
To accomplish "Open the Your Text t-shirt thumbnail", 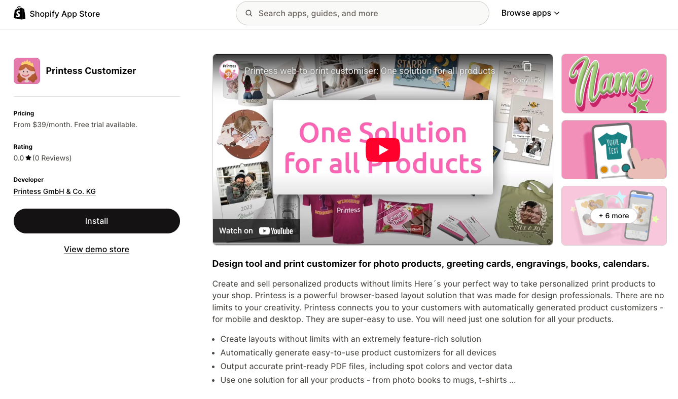I will [x=614, y=149].
